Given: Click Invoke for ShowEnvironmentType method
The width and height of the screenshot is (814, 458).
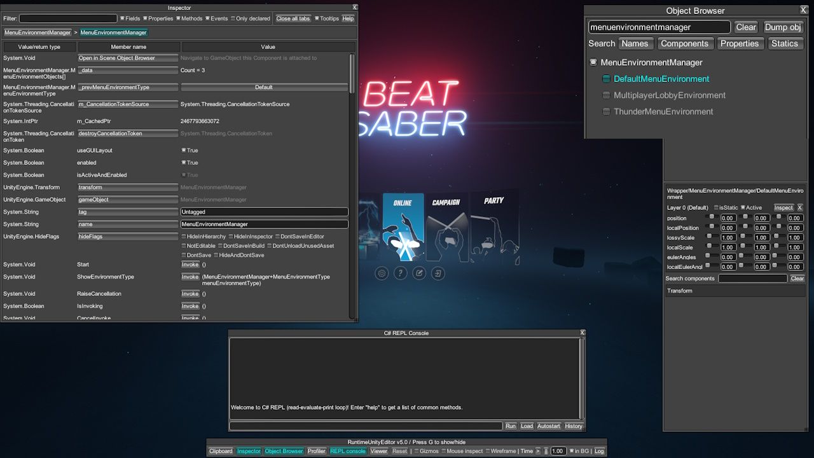Looking at the screenshot, I should [x=190, y=277].
